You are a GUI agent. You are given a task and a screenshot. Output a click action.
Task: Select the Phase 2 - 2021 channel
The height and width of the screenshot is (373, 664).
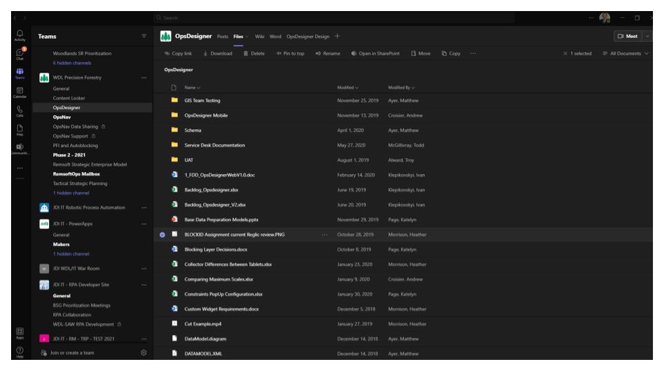(x=69, y=155)
